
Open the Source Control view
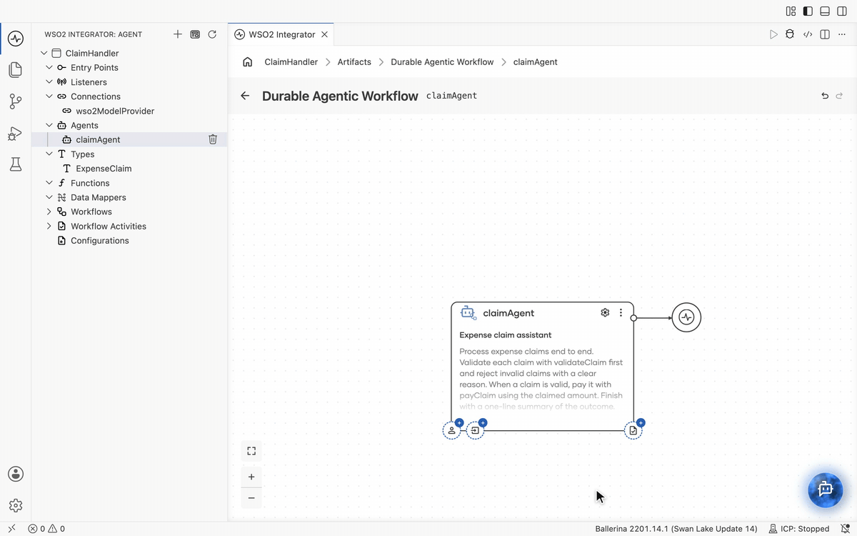tap(16, 101)
